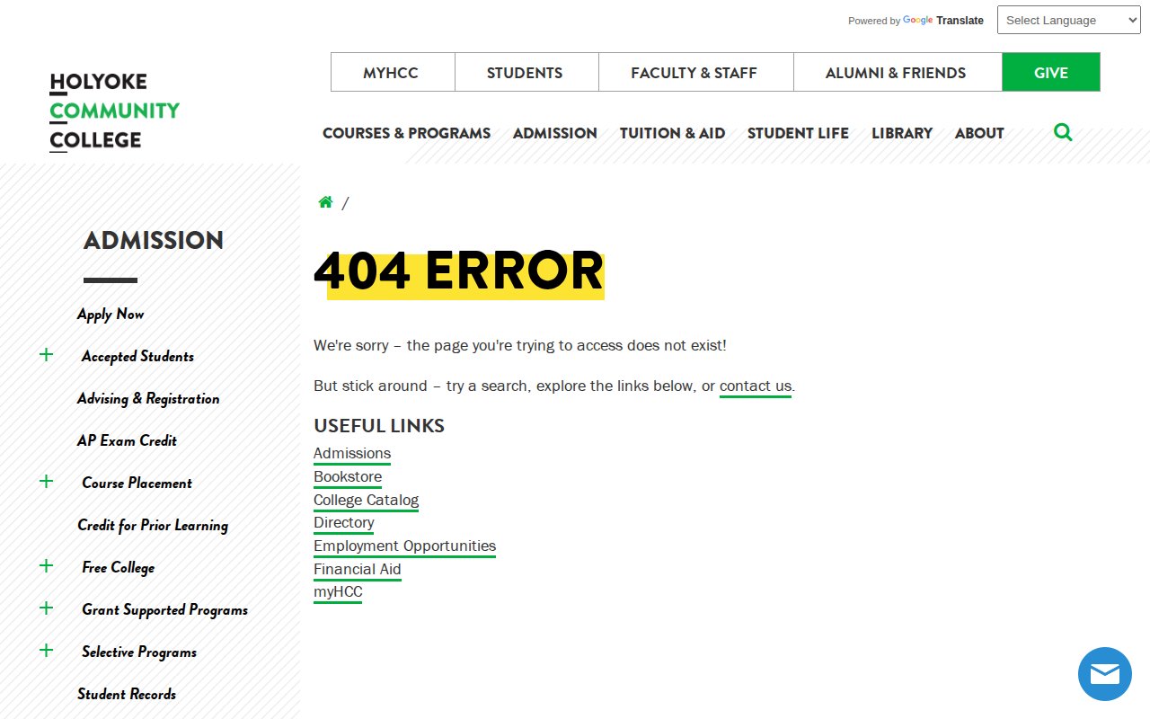
Task: Open the Courses & Programs menu
Action: click(406, 133)
